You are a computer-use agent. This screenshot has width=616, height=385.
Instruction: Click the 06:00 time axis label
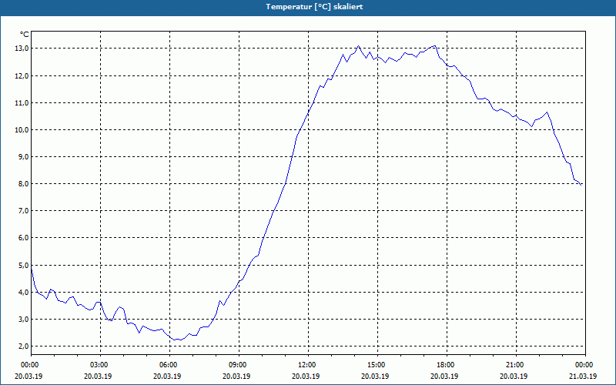click(x=169, y=365)
